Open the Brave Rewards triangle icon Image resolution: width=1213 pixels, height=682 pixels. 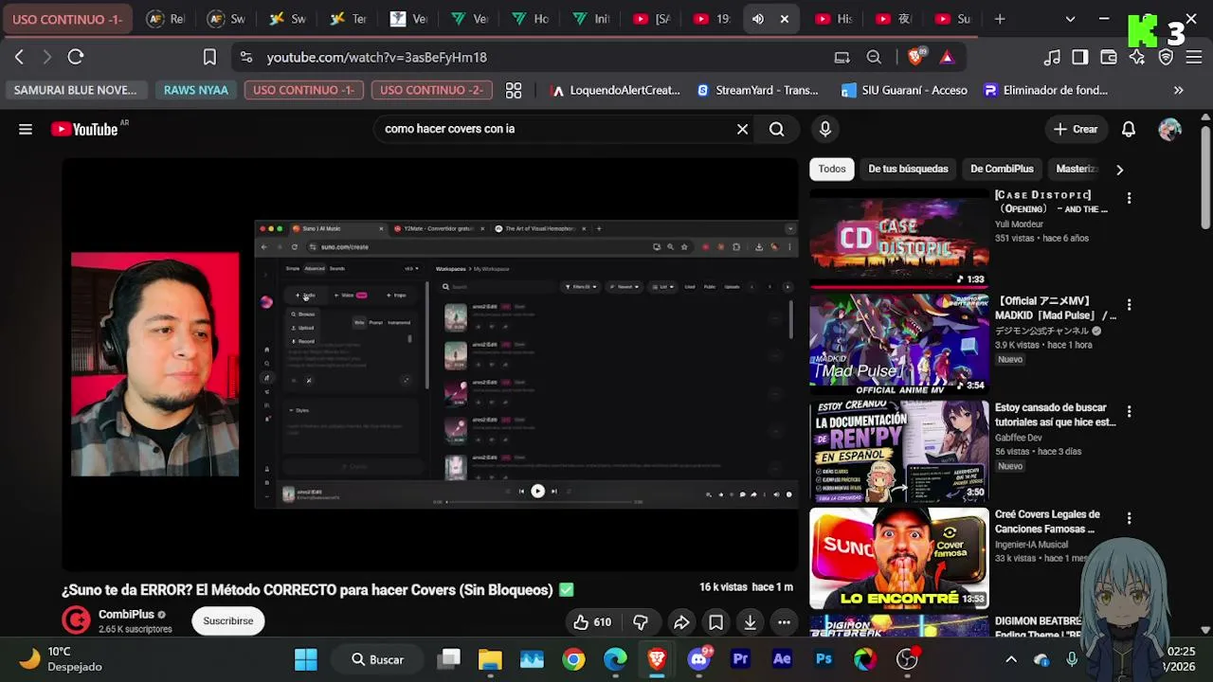(x=947, y=57)
